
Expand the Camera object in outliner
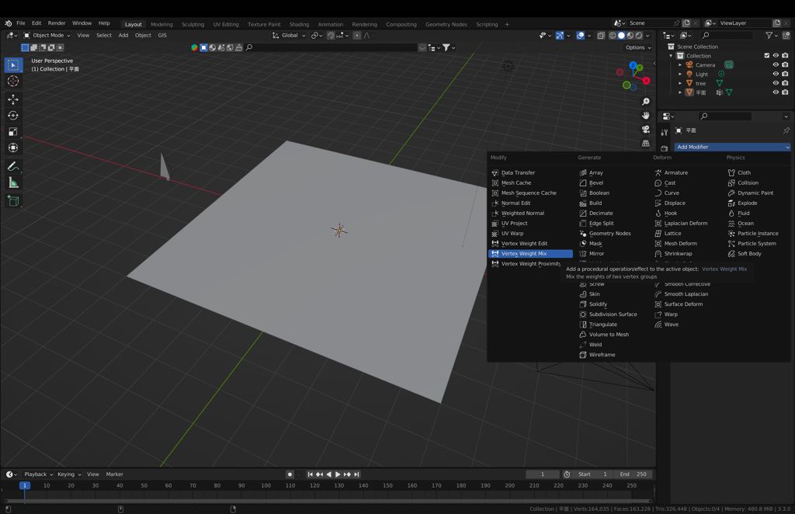[680, 64]
